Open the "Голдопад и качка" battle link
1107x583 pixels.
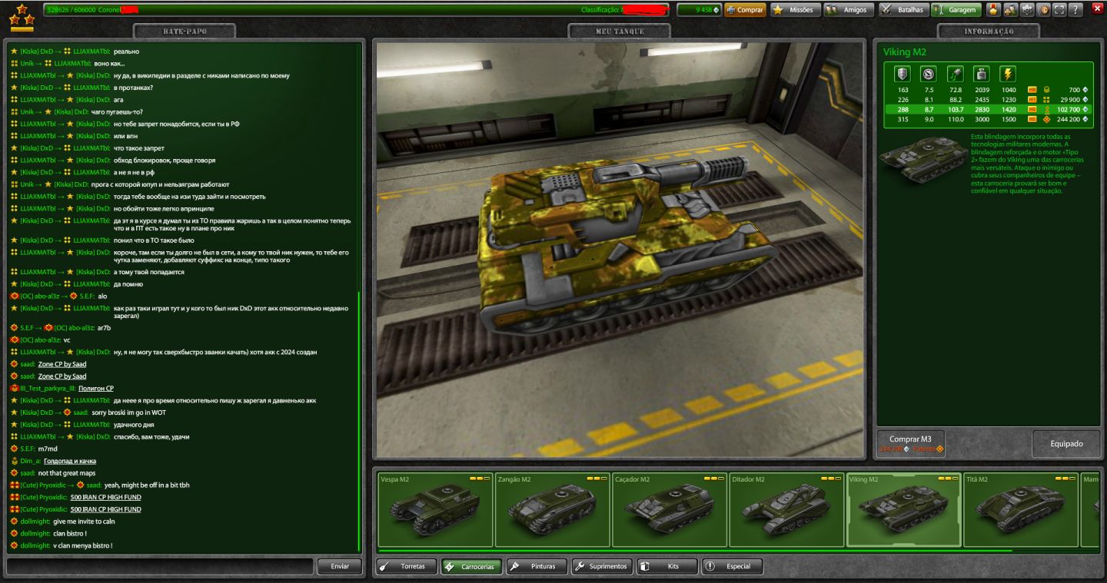pyautogui.click(x=70, y=461)
